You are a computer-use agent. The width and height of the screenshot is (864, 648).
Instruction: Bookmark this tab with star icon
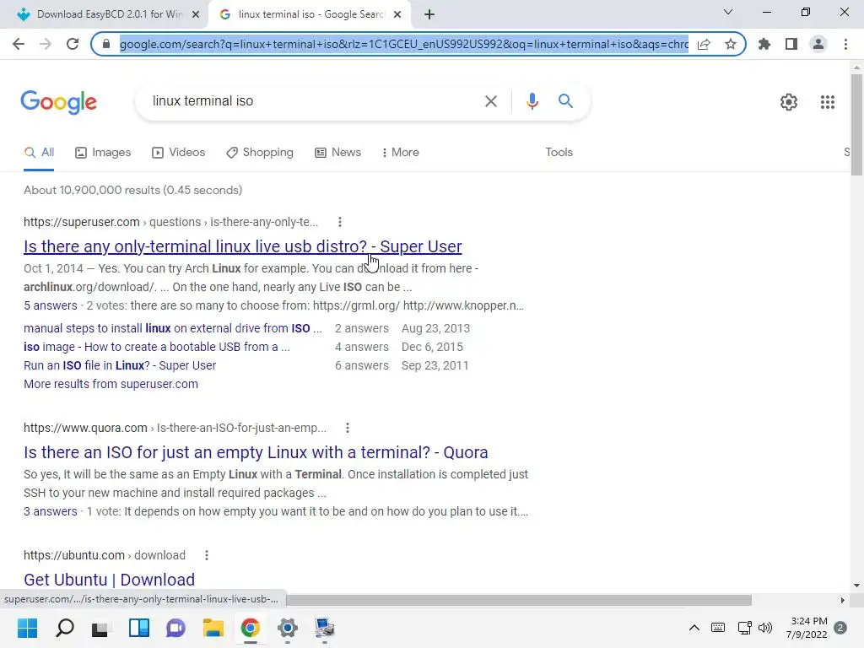tap(731, 44)
